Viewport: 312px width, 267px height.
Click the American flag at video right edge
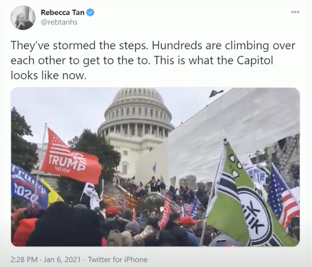[282, 198]
